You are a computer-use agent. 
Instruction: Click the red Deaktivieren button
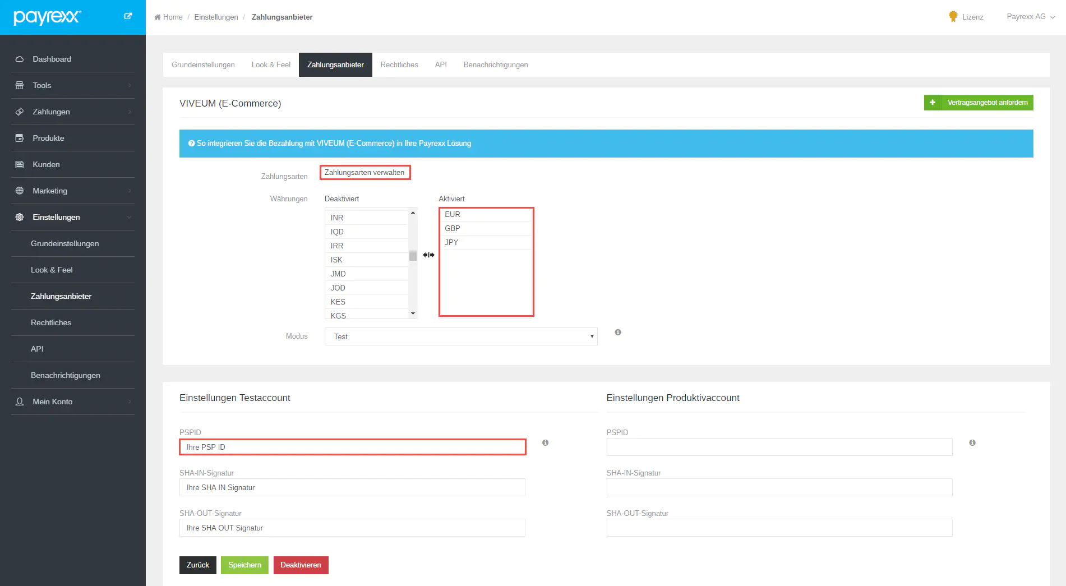click(x=301, y=565)
